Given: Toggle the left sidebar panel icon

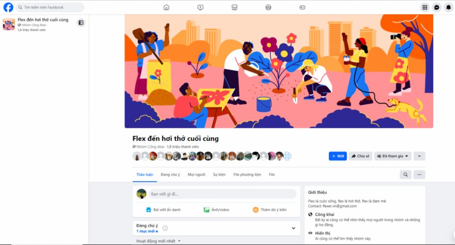Looking at the screenshot, I should (x=81, y=23).
